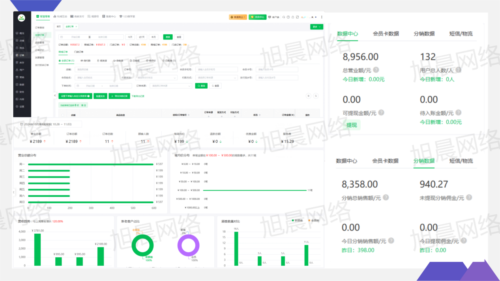Click the 会员卡号 input field

point(276,70)
